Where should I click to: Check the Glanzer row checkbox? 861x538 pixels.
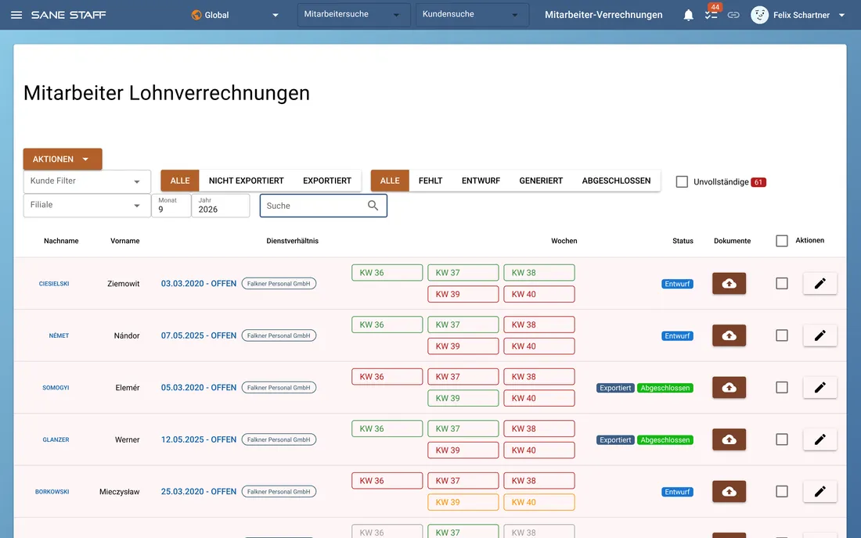tap(782, 439)
